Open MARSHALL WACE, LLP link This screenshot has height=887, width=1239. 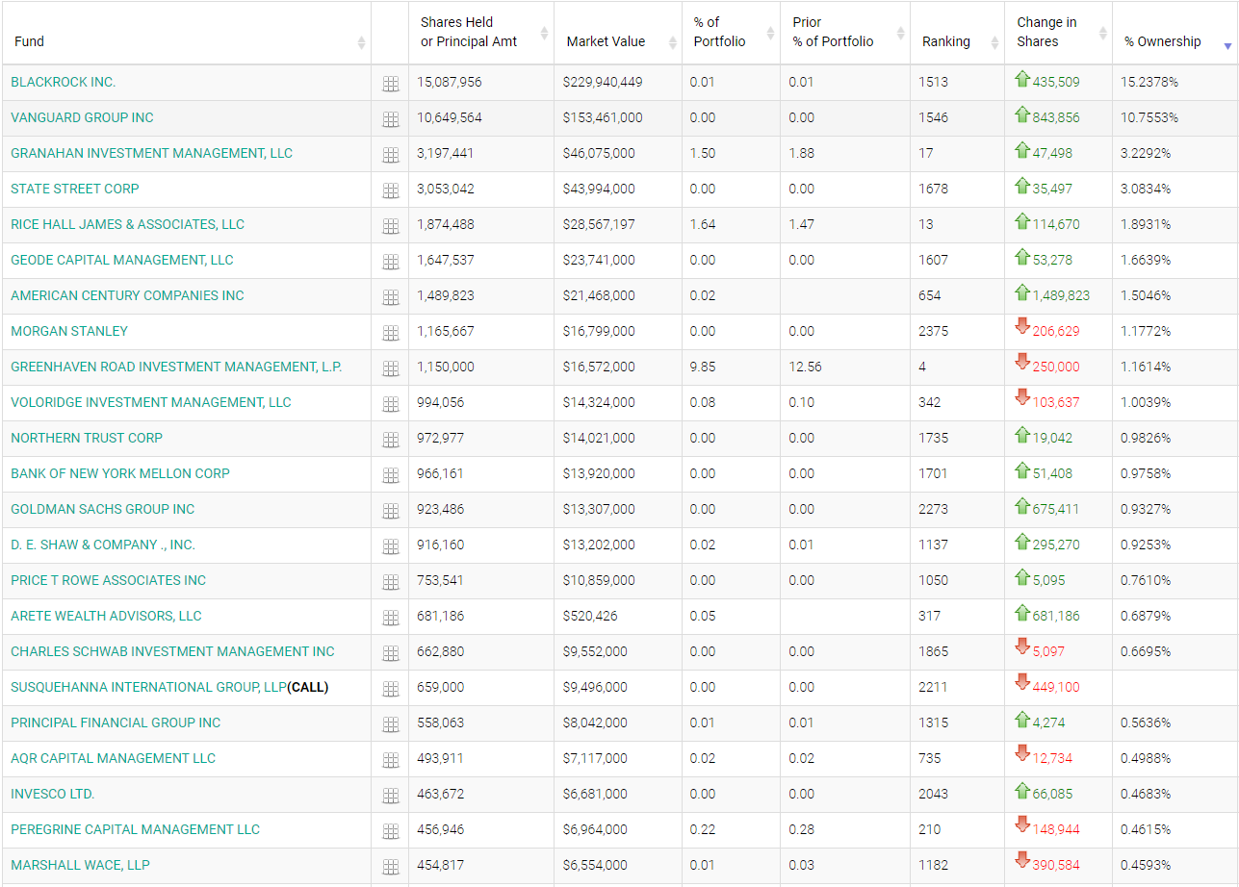81,866
